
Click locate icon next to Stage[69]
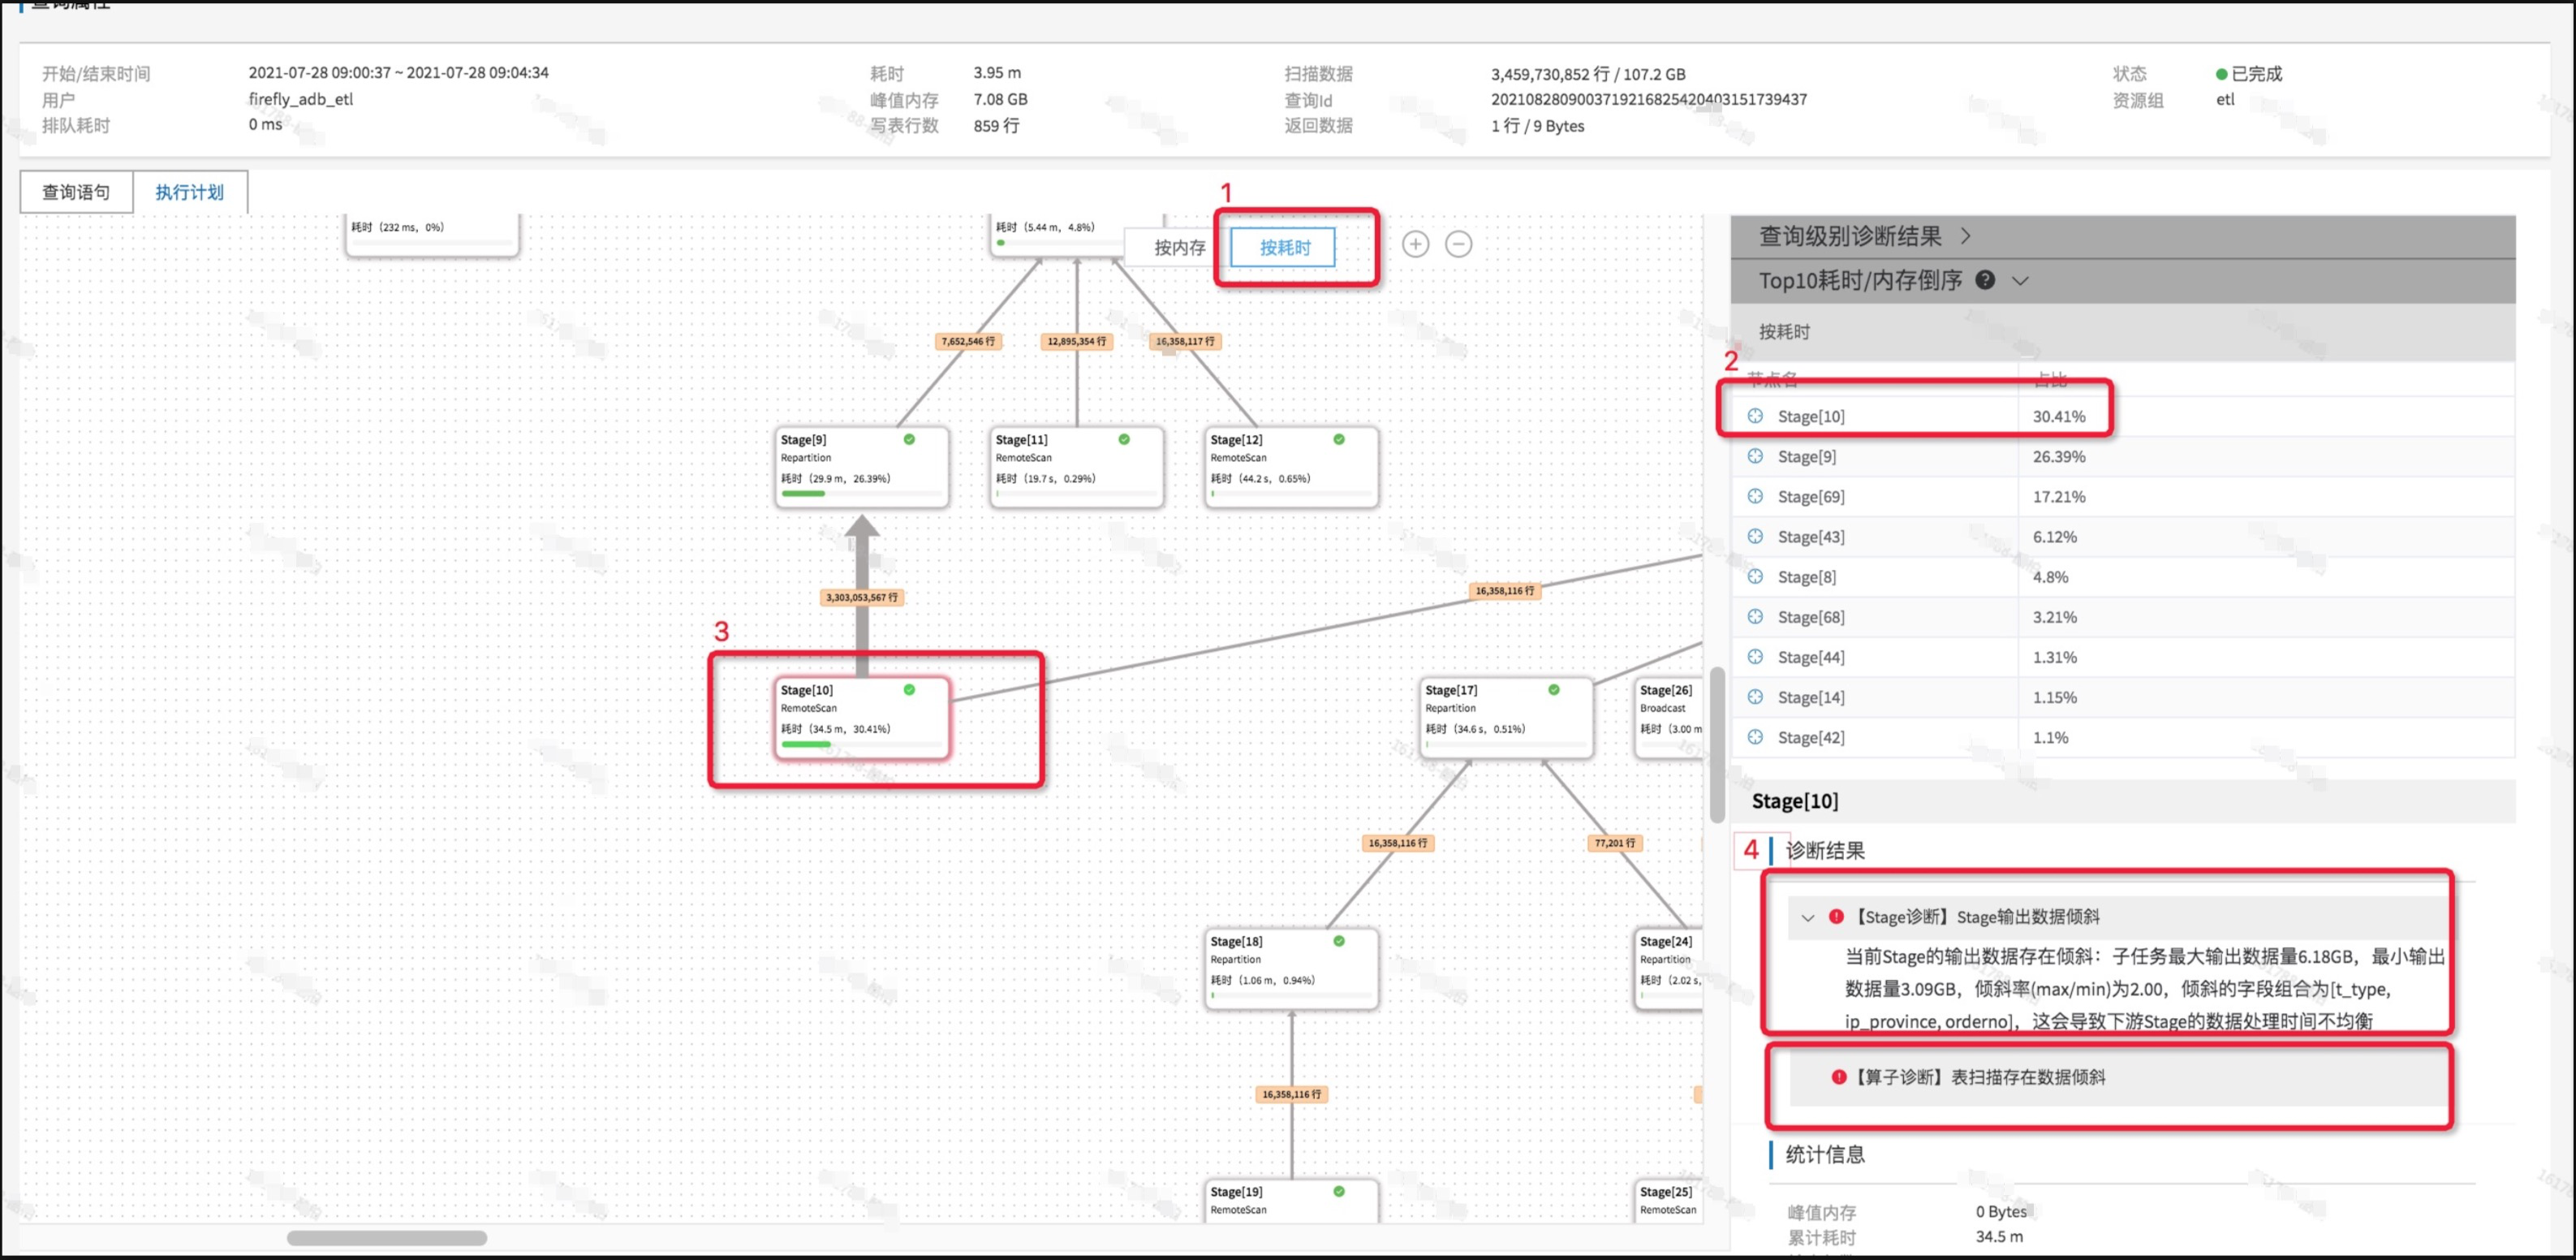pyautogui.click(x=1755, y=496)
